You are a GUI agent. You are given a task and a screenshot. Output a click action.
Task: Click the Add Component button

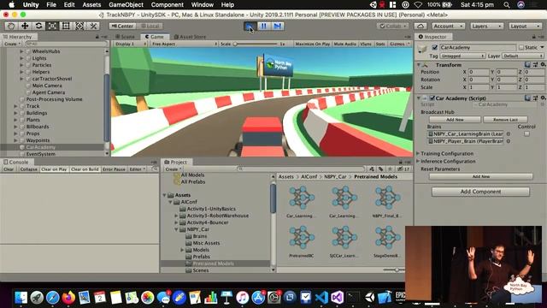(480, 192)
